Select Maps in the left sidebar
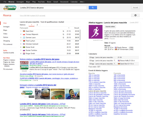 coord(5,30)
